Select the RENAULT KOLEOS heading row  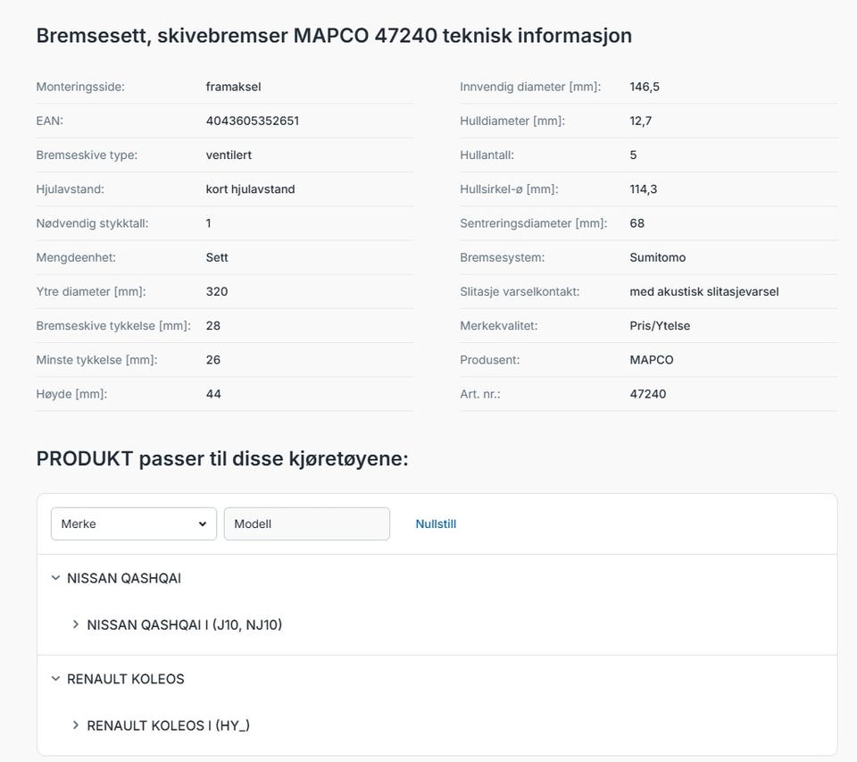click(x=437, y=679)
